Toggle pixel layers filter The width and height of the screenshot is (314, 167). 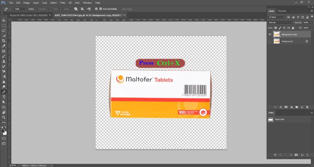pos(288,17)
